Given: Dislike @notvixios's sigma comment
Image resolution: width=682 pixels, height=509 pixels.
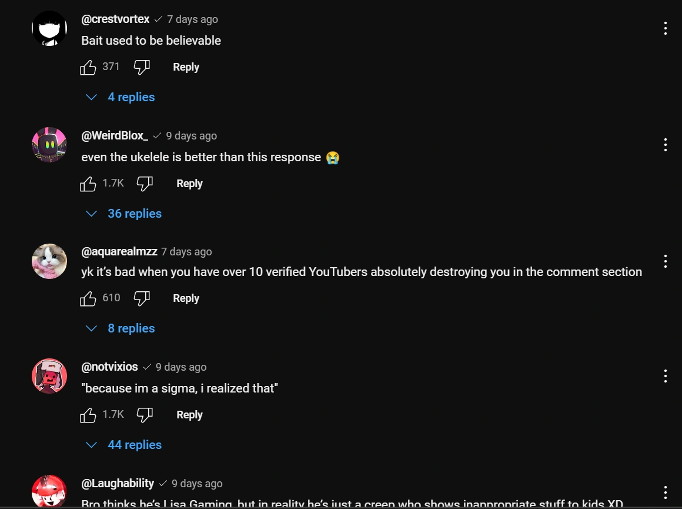Looking at the screenshot, I should 145,414.
